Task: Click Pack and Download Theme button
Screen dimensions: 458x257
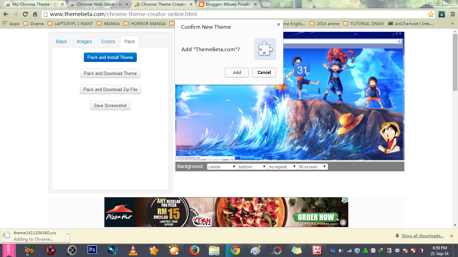Action: (110, 73)
